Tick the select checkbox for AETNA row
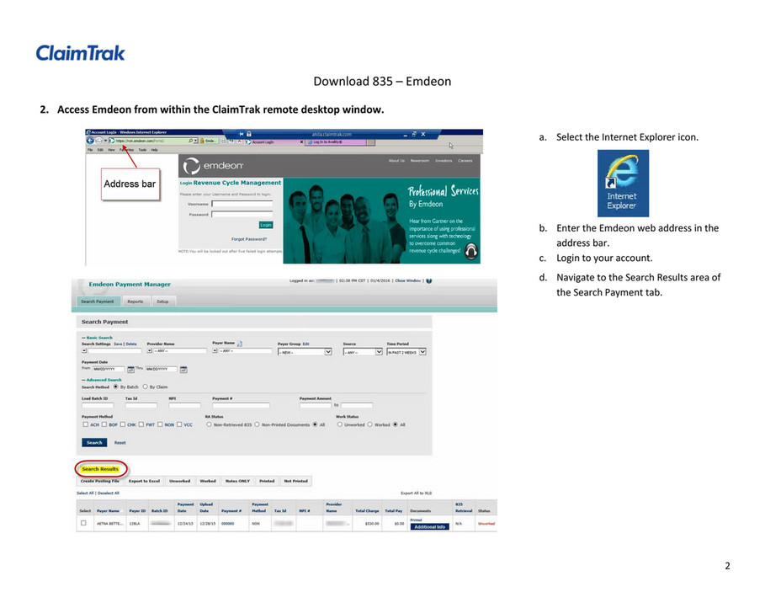This screenshot has height=592, width=765. (x=83, y=523)
